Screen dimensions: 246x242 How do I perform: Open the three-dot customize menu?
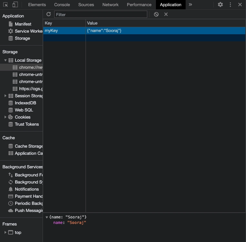[230, 5]
